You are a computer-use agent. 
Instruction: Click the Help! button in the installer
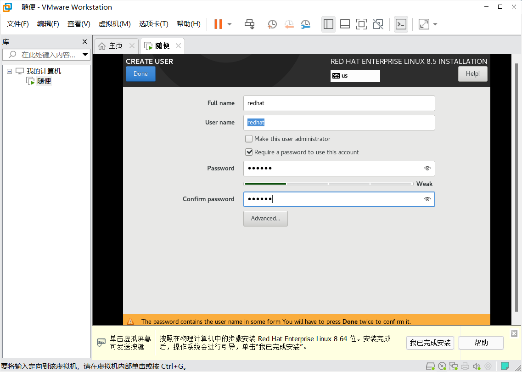473,74
